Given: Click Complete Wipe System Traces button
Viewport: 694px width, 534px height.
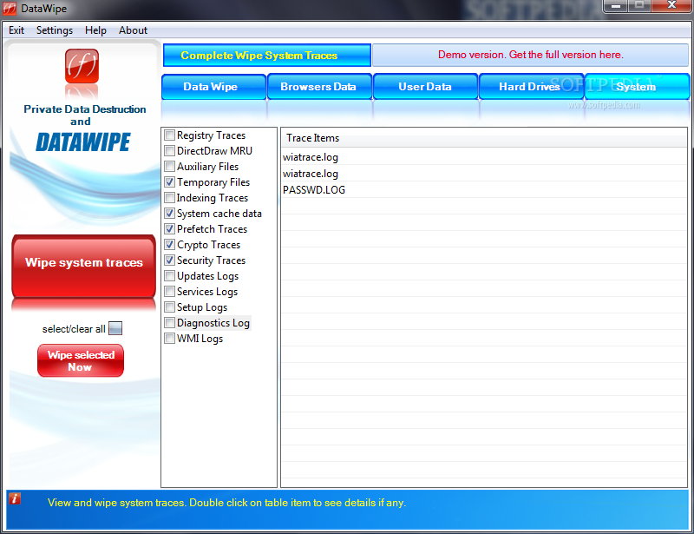Looking at the screenshot, I should (x=267, y=55).
